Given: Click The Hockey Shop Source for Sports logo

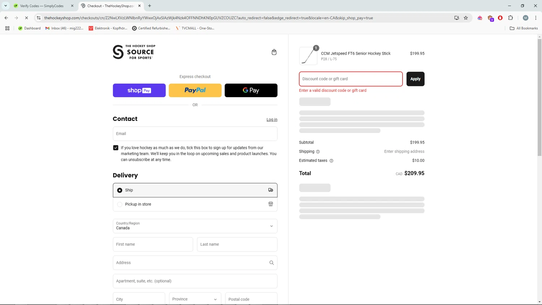Looking at the screenshot, I should pyautogui.click(x=134, y=52).
